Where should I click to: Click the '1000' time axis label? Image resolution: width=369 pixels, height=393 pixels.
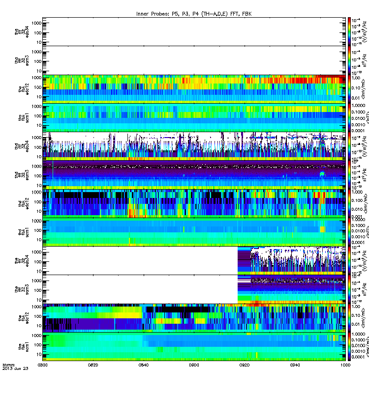345,365
